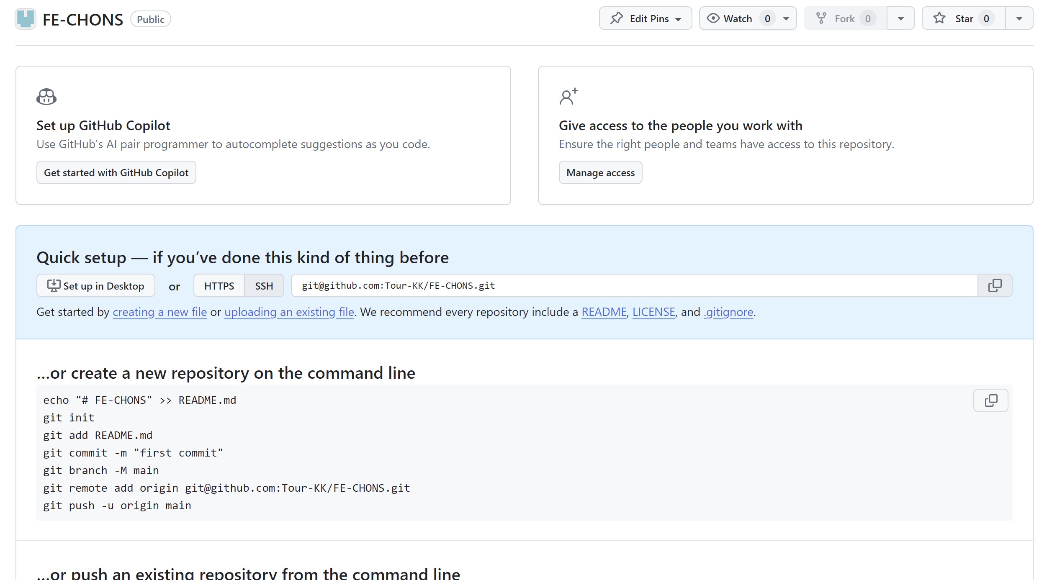Click the 'git init' command line
Screen dimensions: 1052x580
69,418
